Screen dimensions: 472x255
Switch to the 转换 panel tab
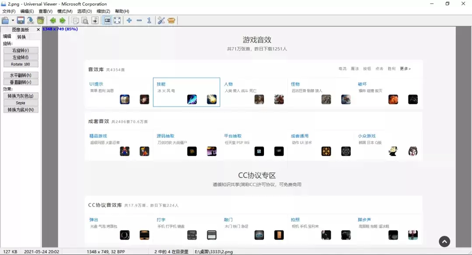click(x=21, y=37)
